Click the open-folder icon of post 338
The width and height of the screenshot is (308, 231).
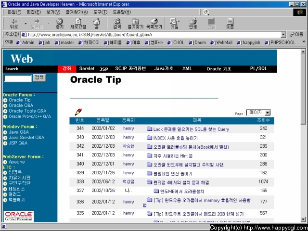[x=150, y=182]
